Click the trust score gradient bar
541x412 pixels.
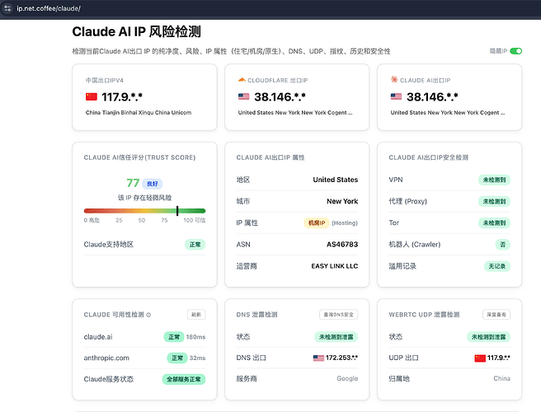[x=144, y=211]
